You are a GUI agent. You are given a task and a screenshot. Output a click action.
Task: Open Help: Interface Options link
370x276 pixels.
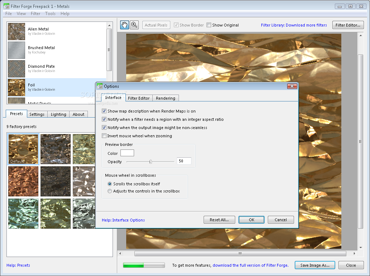123,220
